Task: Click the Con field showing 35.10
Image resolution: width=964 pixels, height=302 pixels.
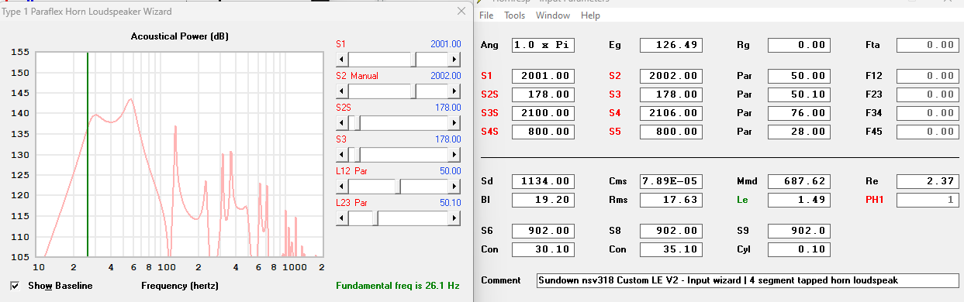Action: click(x=671, y=249)
